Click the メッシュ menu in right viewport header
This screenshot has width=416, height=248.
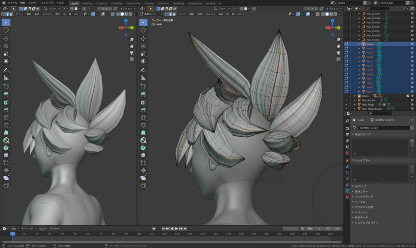point(210,14)
